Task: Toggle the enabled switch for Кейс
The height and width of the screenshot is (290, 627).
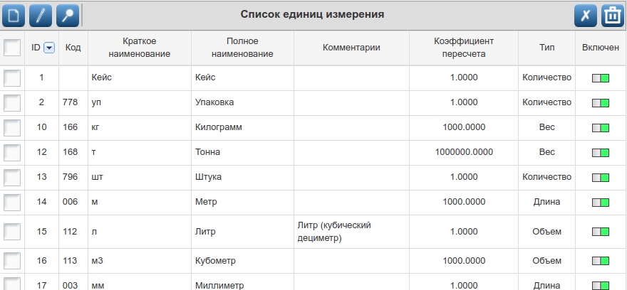Action: coord(601,78)
